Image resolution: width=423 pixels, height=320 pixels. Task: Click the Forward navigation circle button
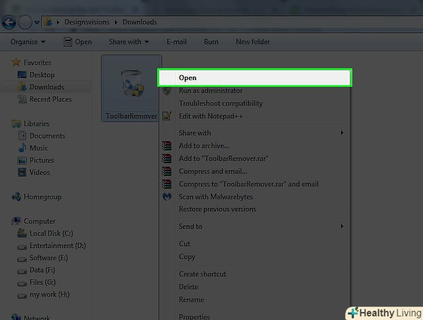(25, 23)
